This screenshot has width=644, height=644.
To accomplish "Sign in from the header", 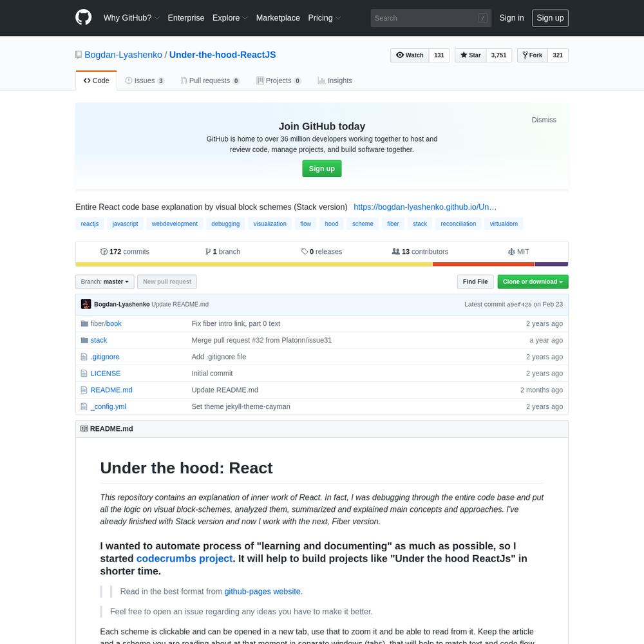I will [511, 17].
